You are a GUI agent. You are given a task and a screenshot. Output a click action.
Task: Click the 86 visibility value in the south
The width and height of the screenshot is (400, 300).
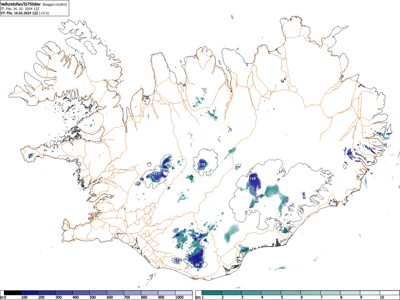197,265
